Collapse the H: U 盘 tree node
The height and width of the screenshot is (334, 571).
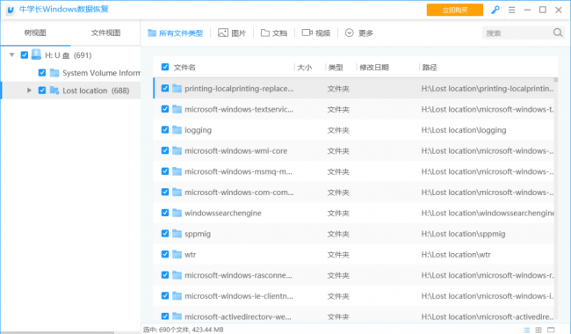(12, 55)
